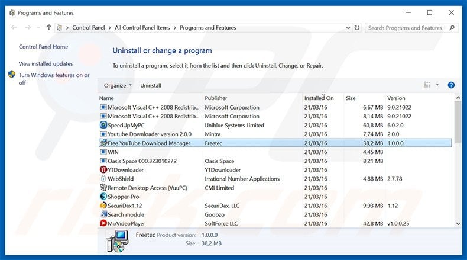
Task: Open the blue Help question mark icon
Action: [451, 85]
